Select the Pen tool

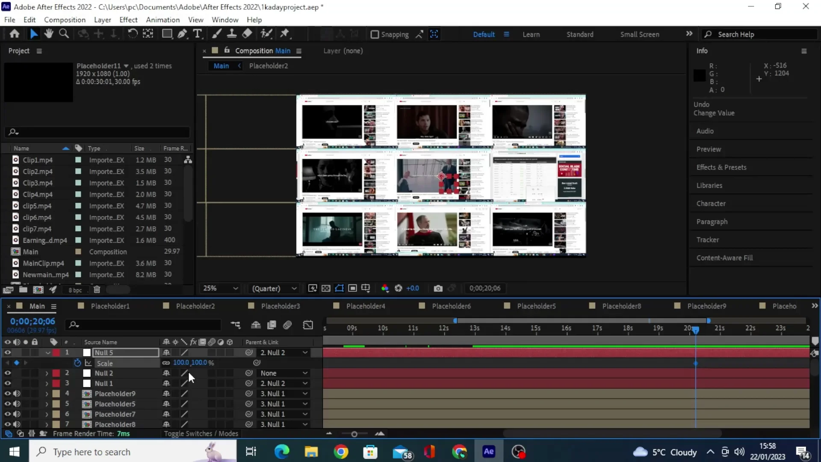(x=183, y=34)
